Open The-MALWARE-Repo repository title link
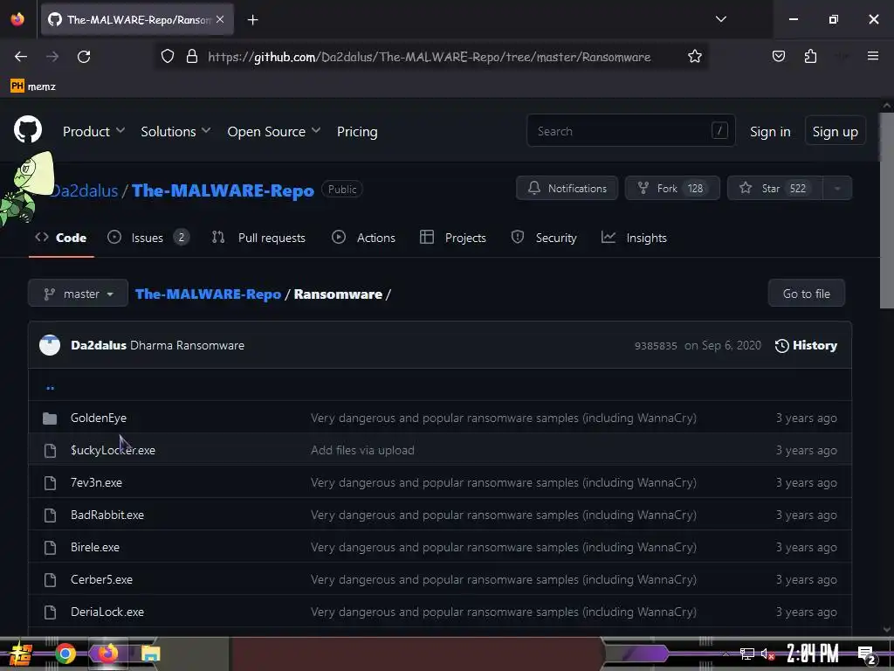This screenshot has height=671, width=894. (223, 190)
